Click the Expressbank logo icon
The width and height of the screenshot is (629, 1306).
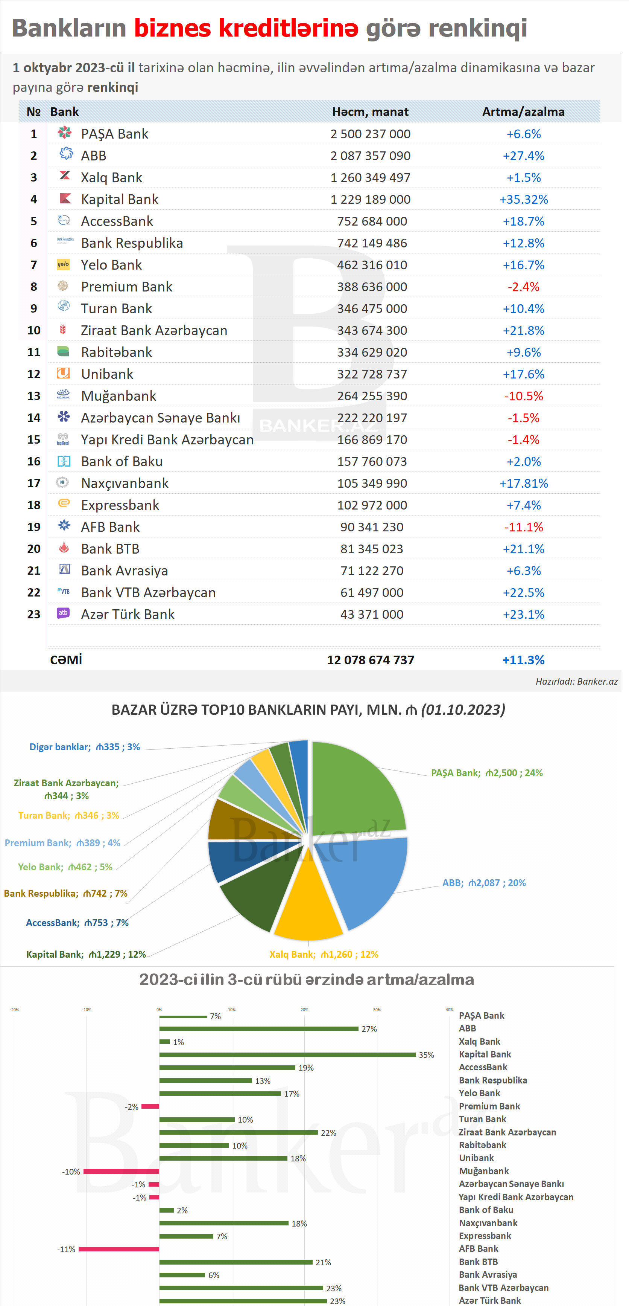[64, 503]
